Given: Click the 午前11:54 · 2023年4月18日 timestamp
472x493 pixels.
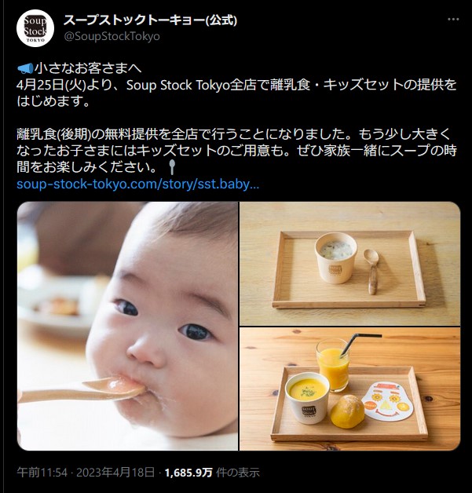Looking at the screenshot, I should tap(86, 473).
